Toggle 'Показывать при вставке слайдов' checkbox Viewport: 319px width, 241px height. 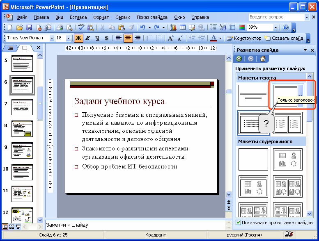coord(239,223)
